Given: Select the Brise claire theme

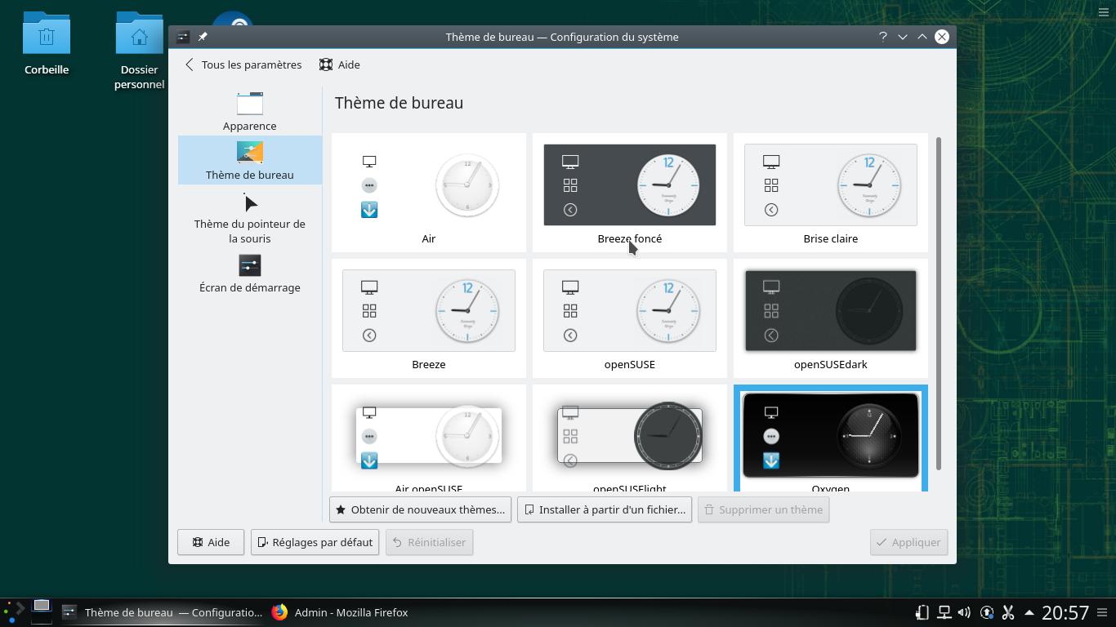Looking at the screenshot, I should (831, 193).
